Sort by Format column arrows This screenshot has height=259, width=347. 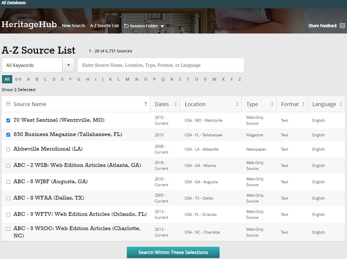pos(303,104)
